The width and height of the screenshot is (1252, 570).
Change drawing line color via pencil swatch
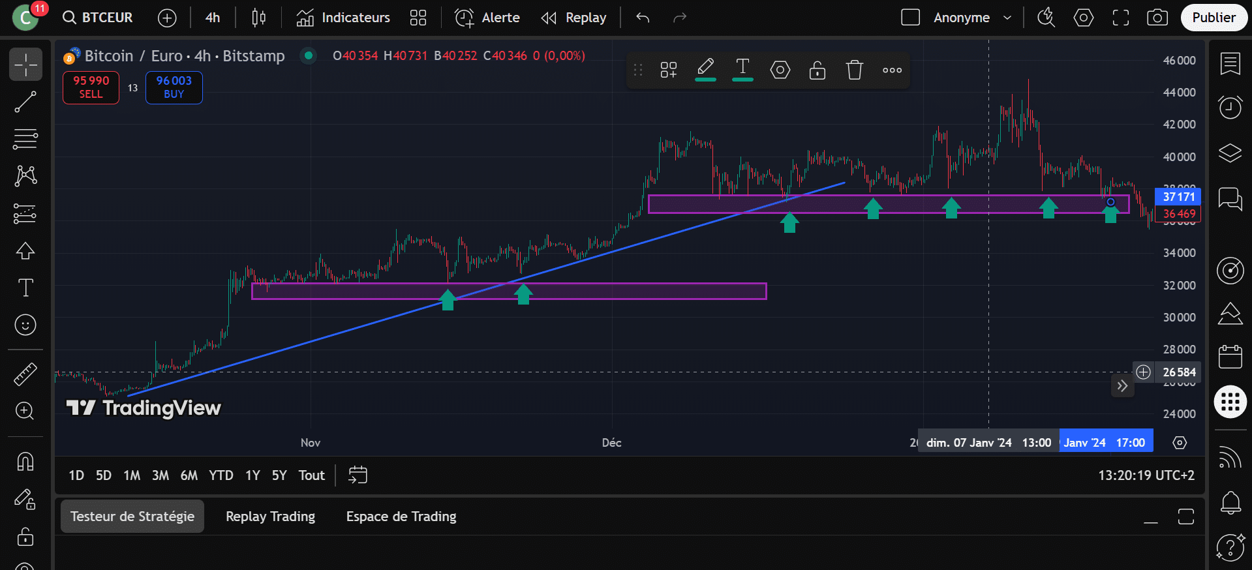pyautogui.click(x=705, y=70)
